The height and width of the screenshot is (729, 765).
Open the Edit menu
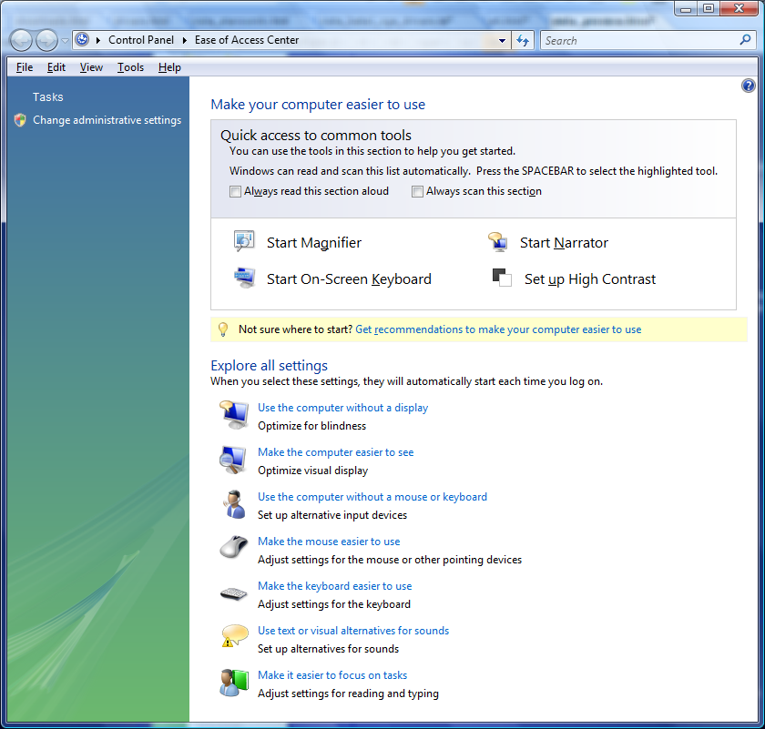click(x=56, y=67)
